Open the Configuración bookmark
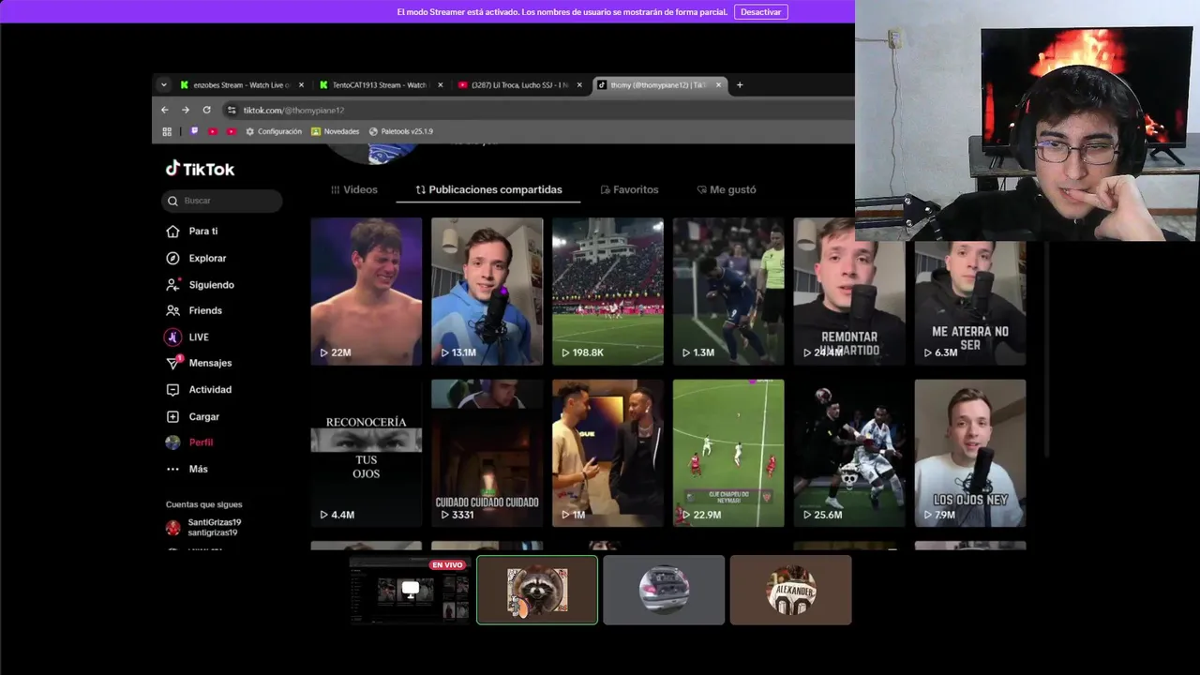The width and height of the screenshot is (1200, 675). pyautogui.click(x=273, y=131)
